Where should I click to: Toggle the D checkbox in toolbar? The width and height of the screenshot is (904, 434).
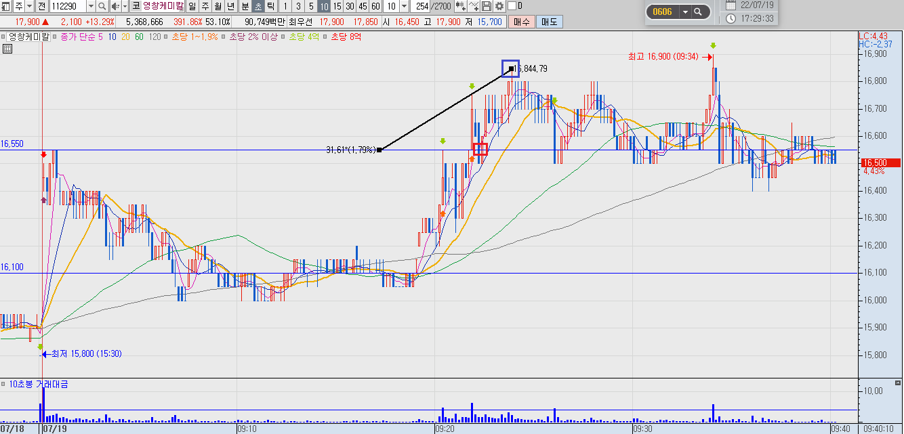(x=512, y=6)
